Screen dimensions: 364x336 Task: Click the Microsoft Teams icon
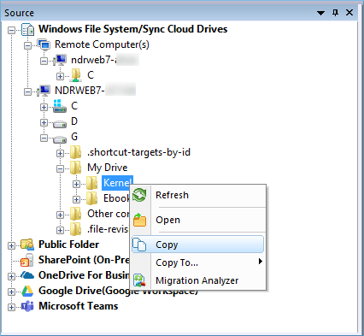[x=27, y=306]
